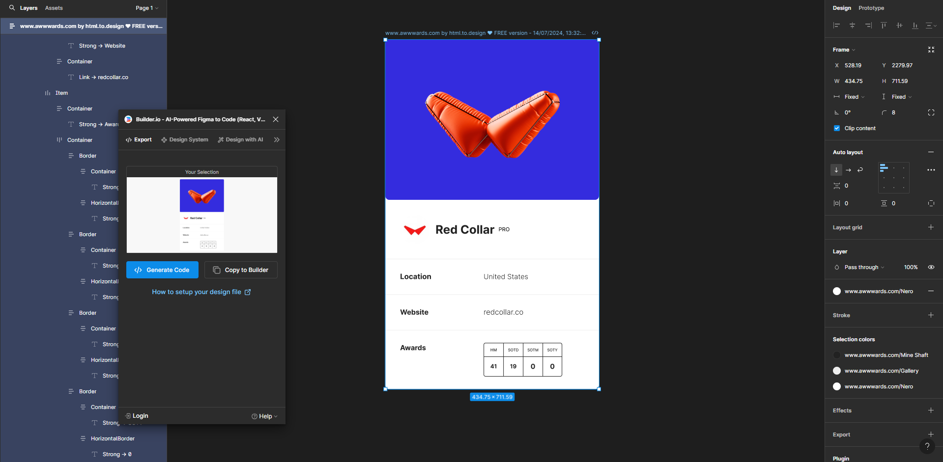Switch to the Prototype tab
The width and height of the screenshot is (943, 462).
[871, 8]
